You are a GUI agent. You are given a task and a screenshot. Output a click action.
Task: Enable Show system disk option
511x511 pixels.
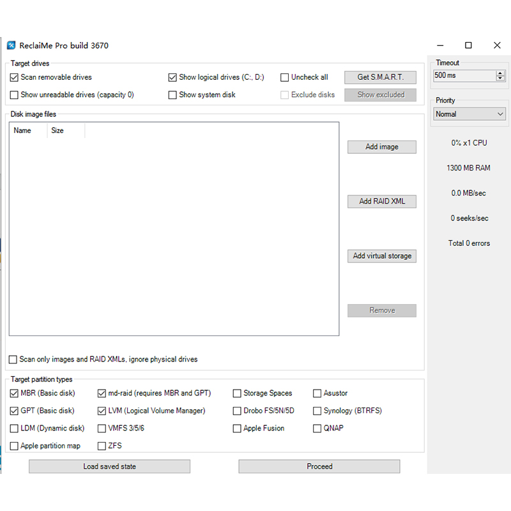(172, 95)
